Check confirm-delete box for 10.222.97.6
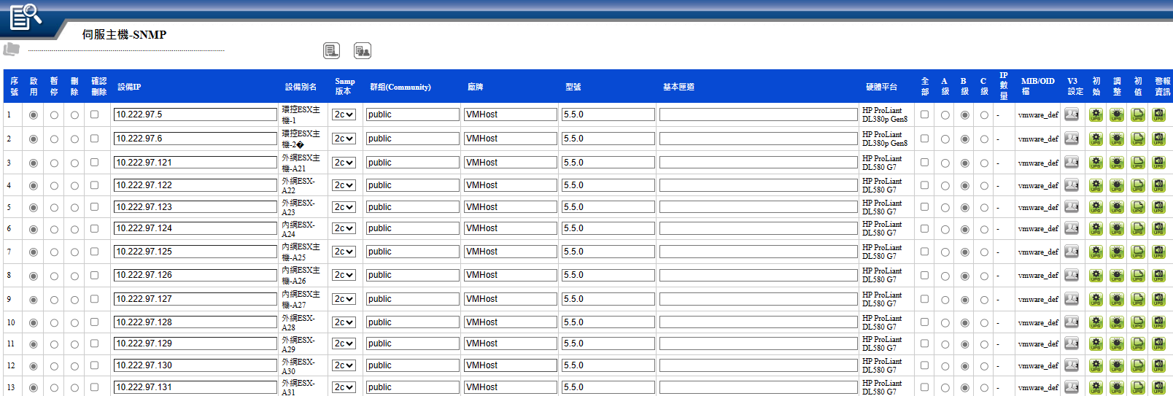 (94, 139)
